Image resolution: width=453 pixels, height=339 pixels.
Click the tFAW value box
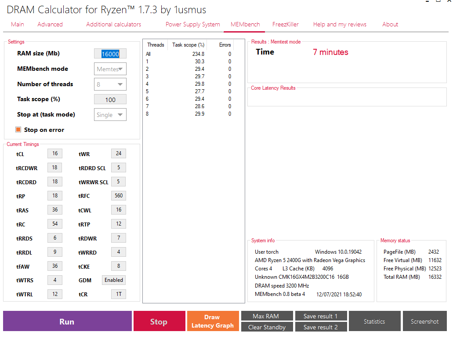(55, 266)
